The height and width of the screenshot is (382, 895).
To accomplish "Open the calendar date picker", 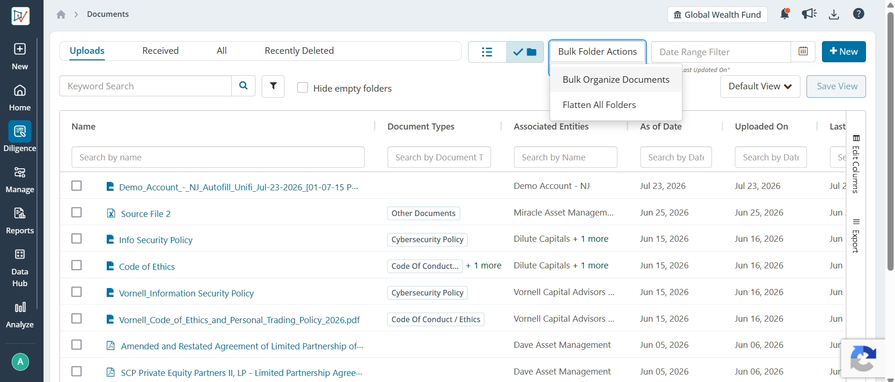I will click(x=803, y=51).
